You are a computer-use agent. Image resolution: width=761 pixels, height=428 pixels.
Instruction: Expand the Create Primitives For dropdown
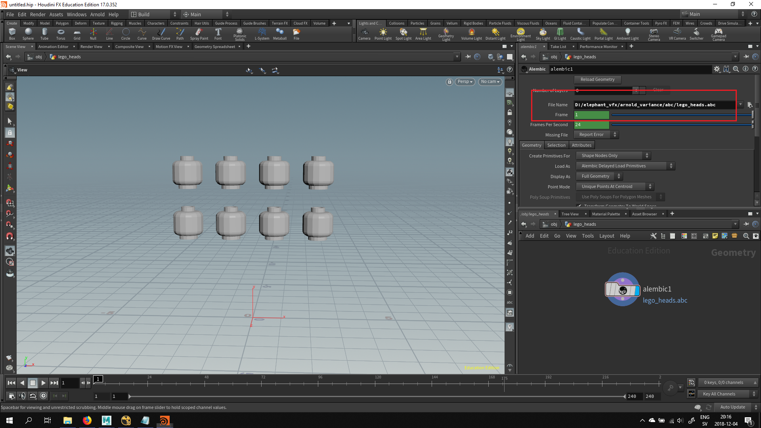tap(613, 155)
